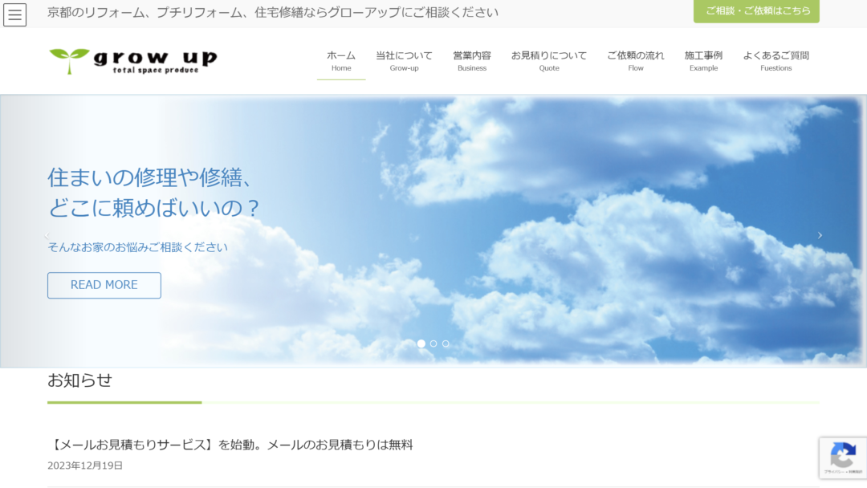
Task: Click the grow up logo
Action: click(133, 61)
